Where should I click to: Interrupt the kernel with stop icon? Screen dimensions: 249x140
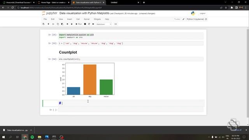tap(85, 24)
